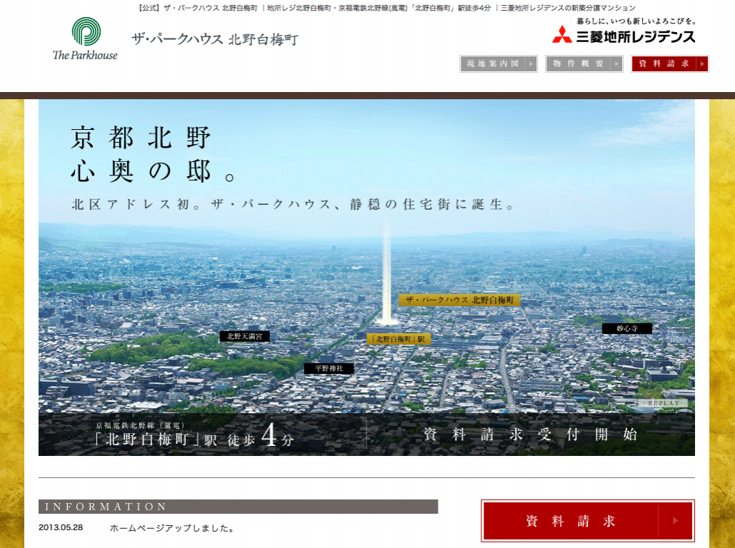Image resolution: width=735 pixels, height=548 pixels.
Task: Click arrow icon on 現地案内図 button
Action: tap(530, 64)
